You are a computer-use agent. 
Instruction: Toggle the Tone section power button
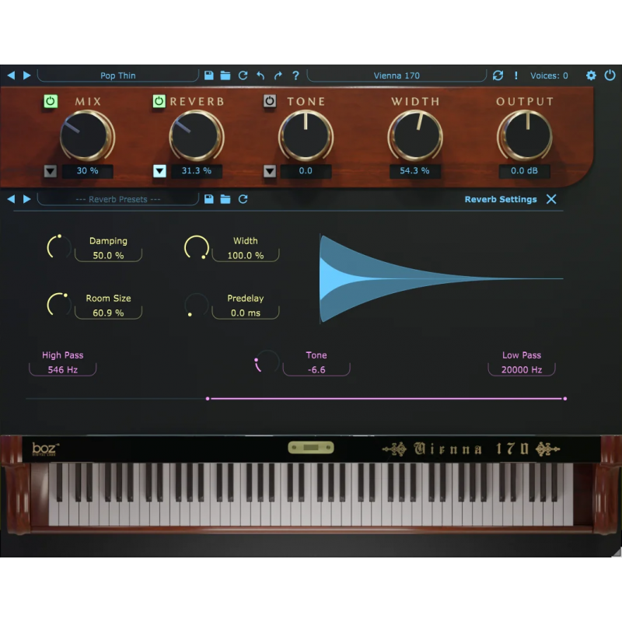(x=270, y=100)
